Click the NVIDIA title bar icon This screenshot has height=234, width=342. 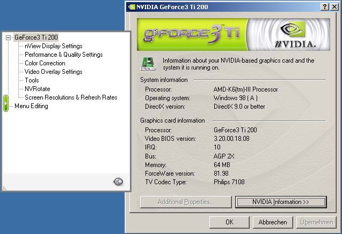coord(132,7)
